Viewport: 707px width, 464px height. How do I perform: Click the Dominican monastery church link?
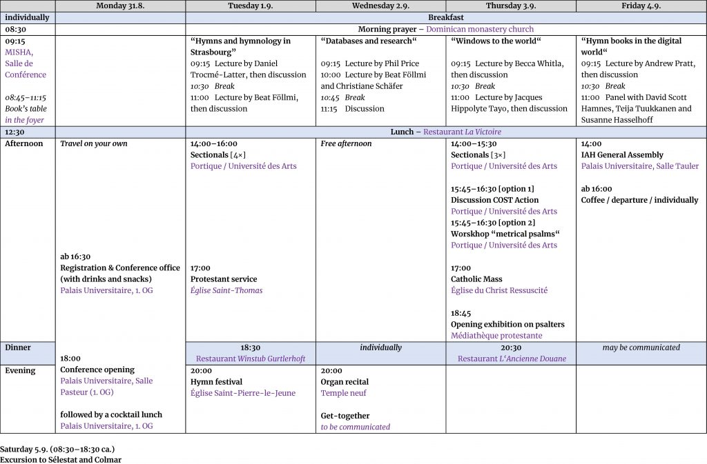(479, 30)
